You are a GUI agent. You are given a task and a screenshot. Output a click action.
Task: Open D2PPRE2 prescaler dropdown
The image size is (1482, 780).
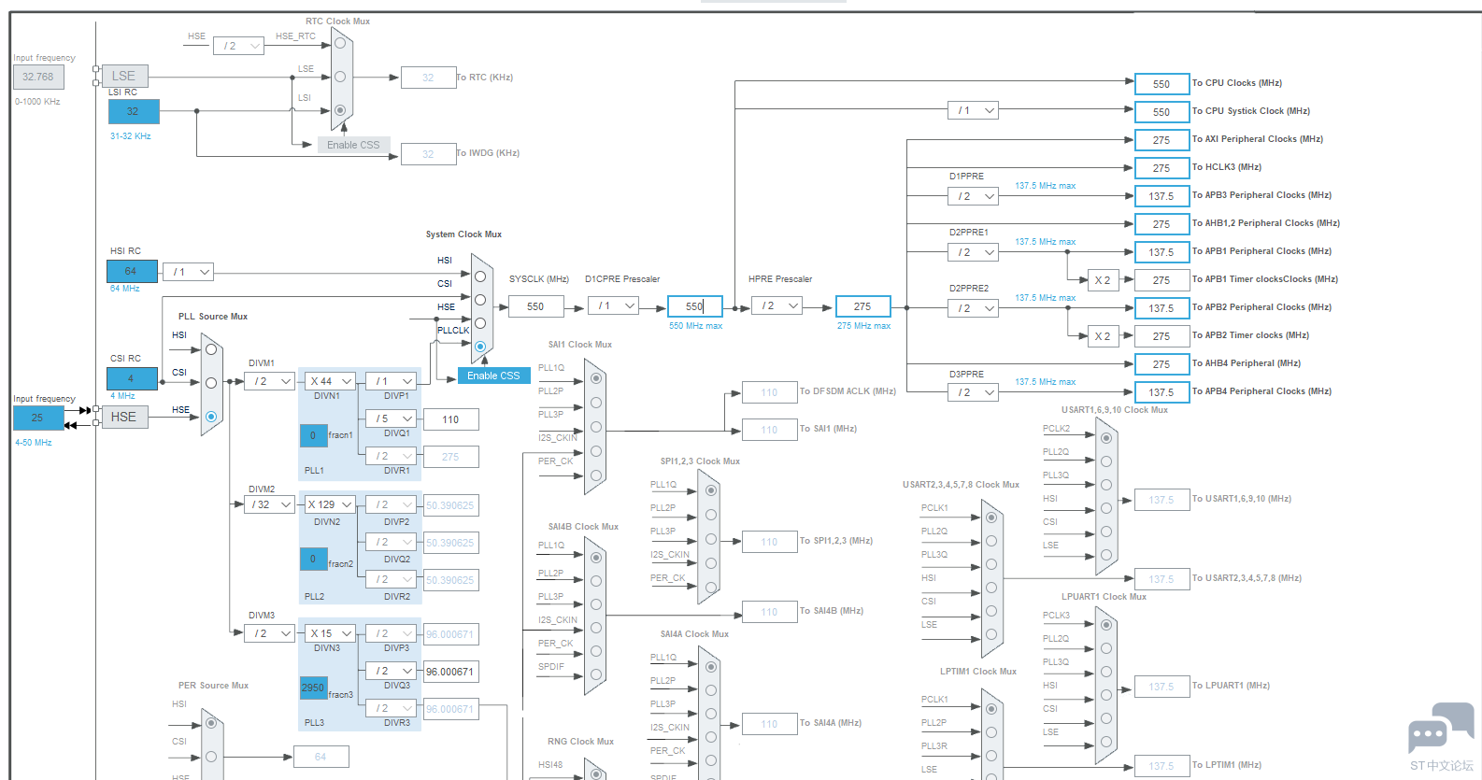[973, 308]
